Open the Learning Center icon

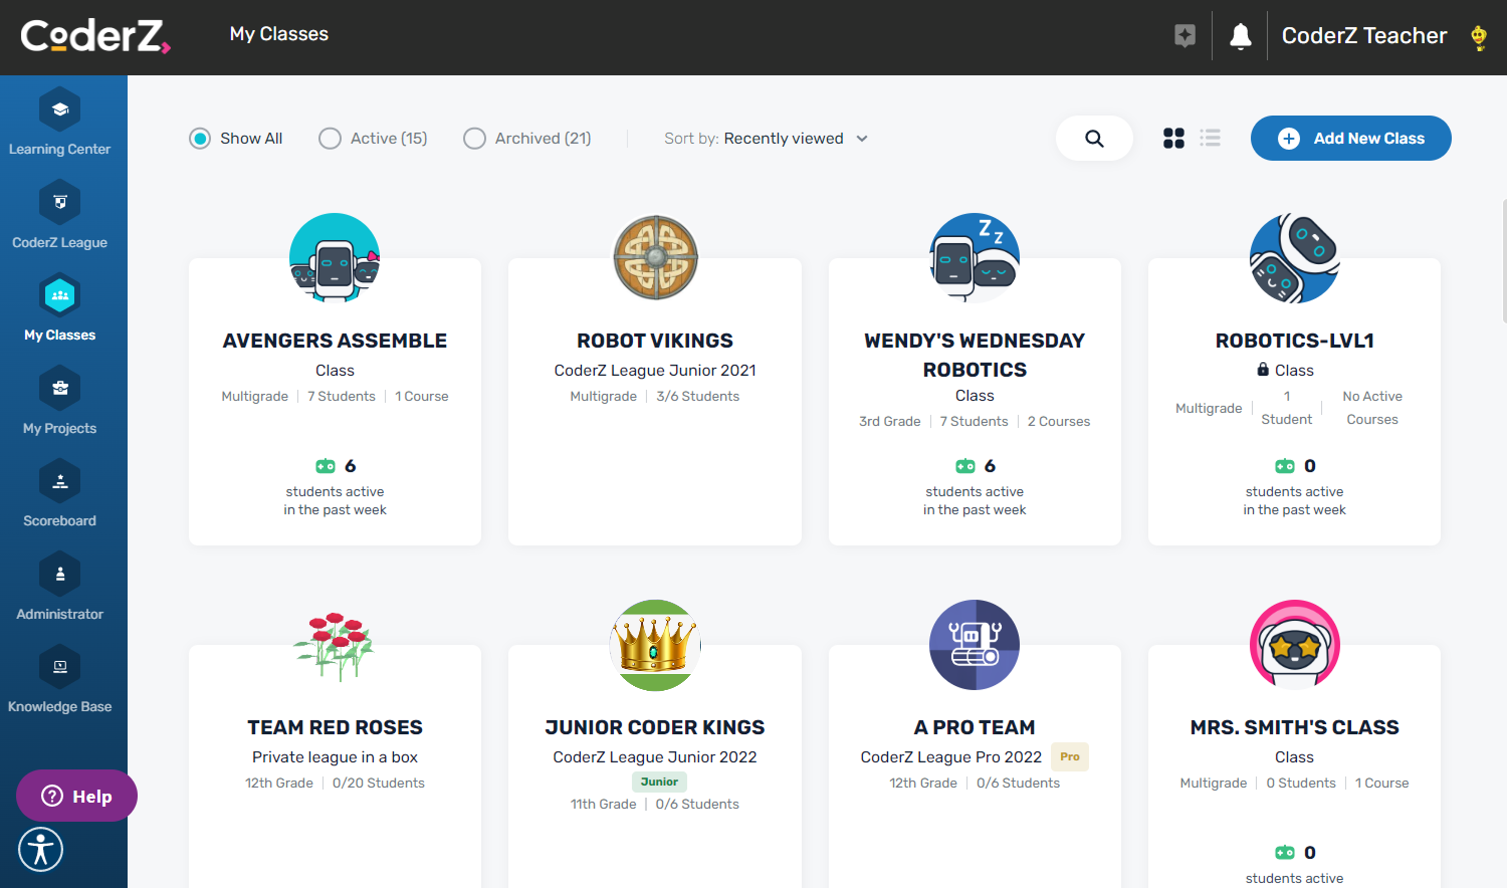[x=60, y=109]
